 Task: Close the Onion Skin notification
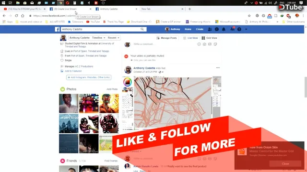coord(285,163)
